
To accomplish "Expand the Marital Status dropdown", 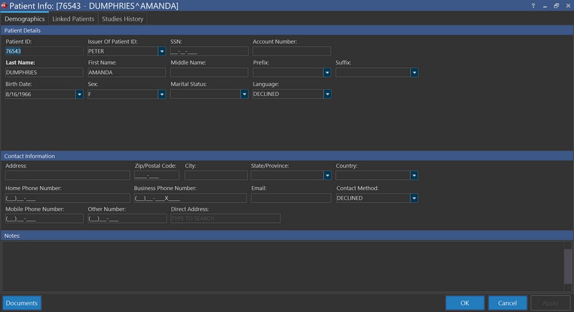I will pos(244,94).
